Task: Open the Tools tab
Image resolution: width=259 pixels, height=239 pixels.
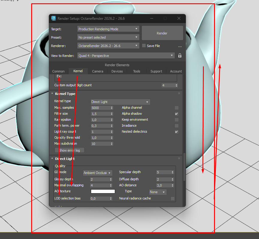Action: coord(137,71)
